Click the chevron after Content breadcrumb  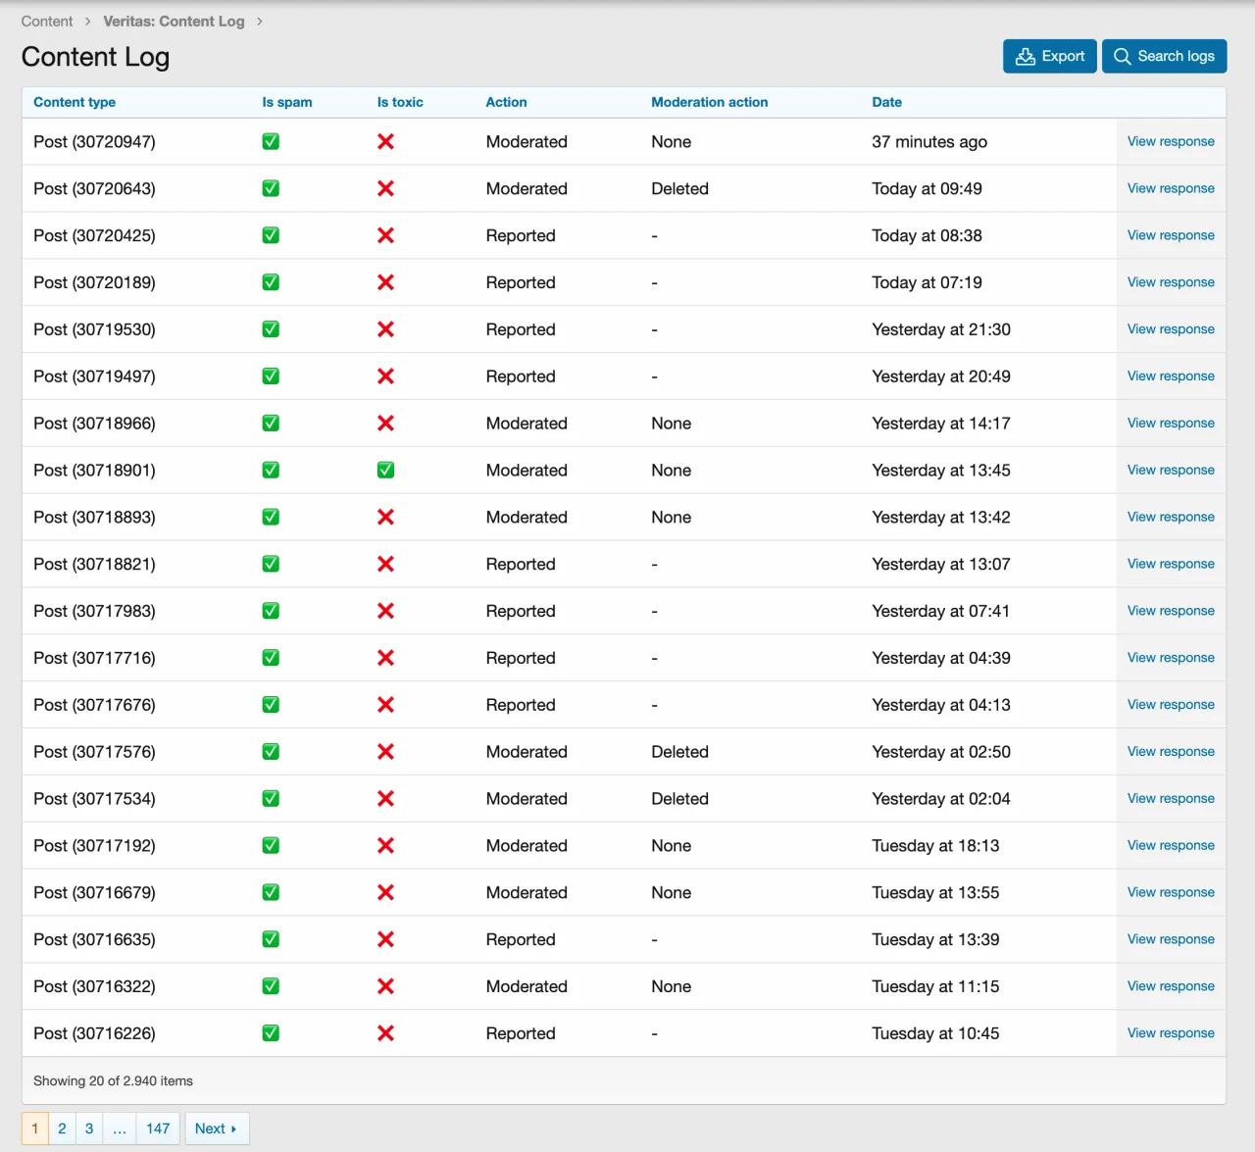point(88,21)
